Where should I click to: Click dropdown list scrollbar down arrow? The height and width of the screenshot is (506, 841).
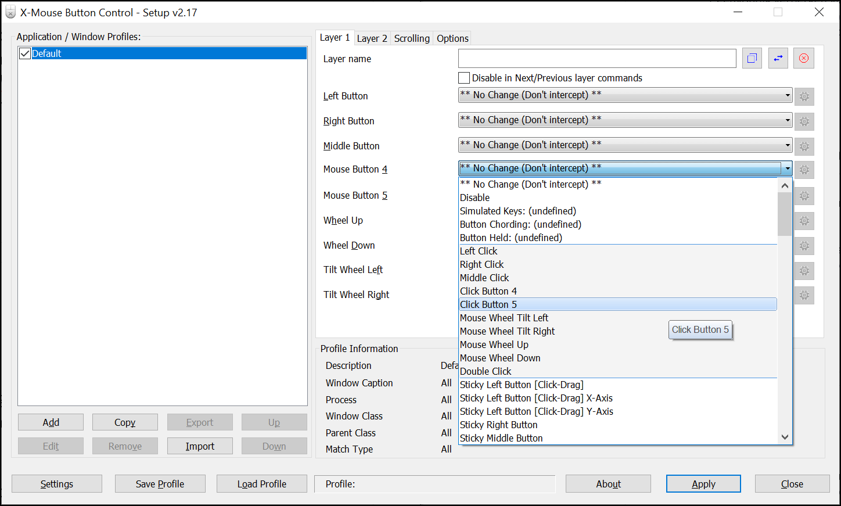785,437
